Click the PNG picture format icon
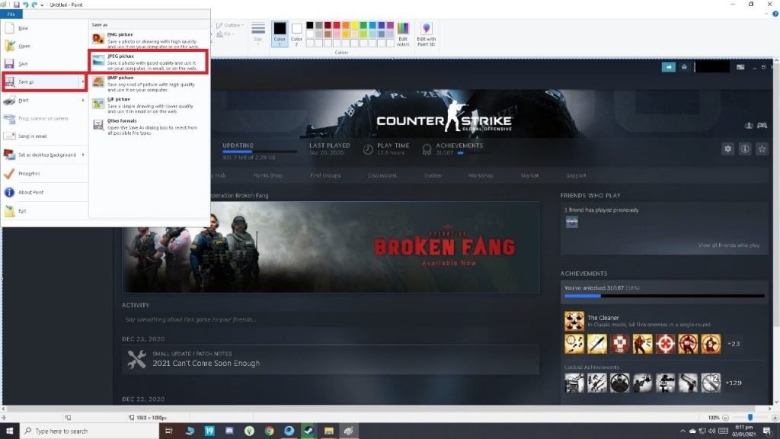This screenshot has width=780, height=439. tap(98, 38)
